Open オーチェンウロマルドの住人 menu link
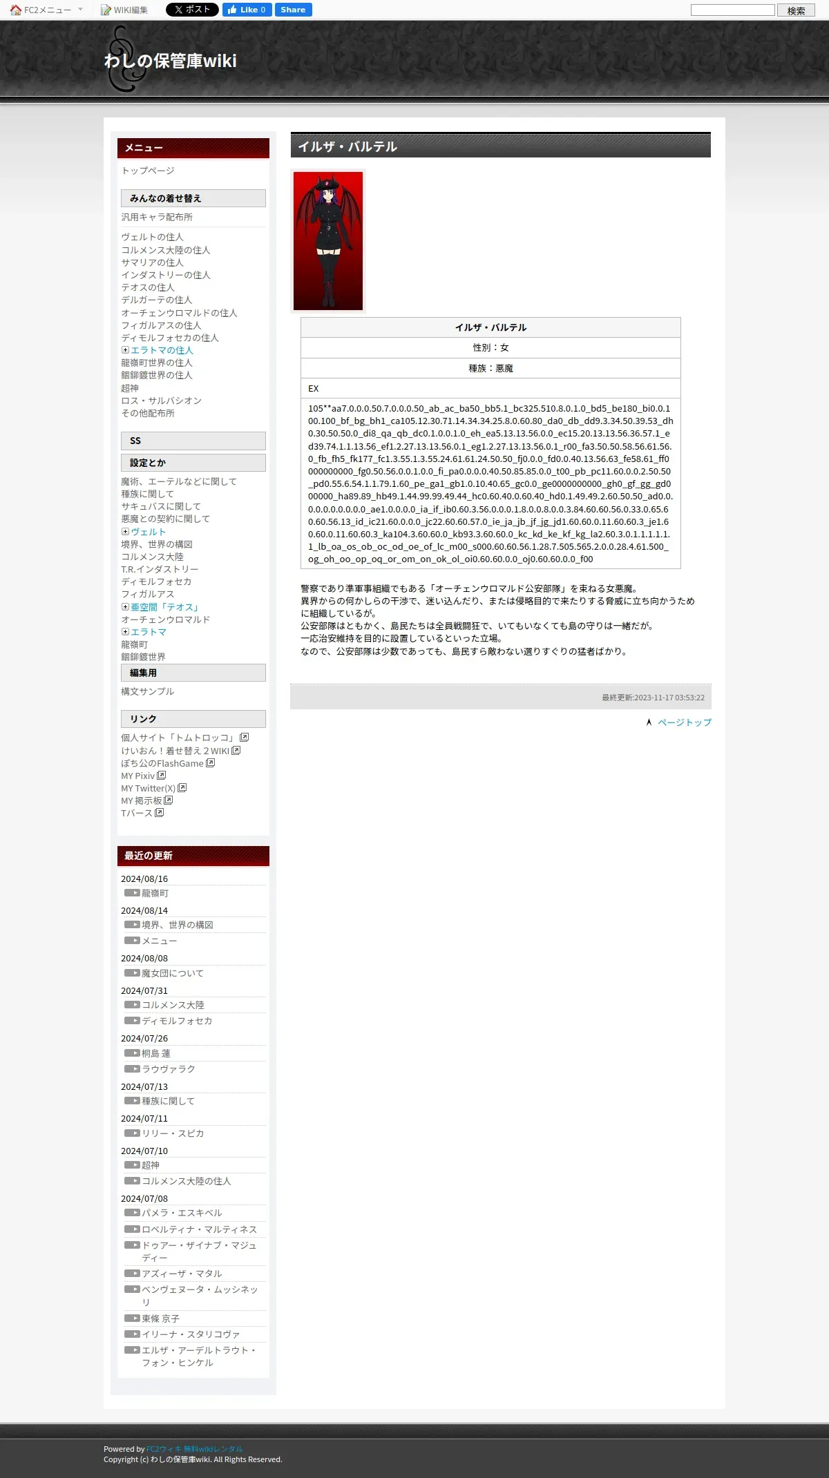Image resolution: width=829 pixels, height=1478 pixels. click(179, 313)
